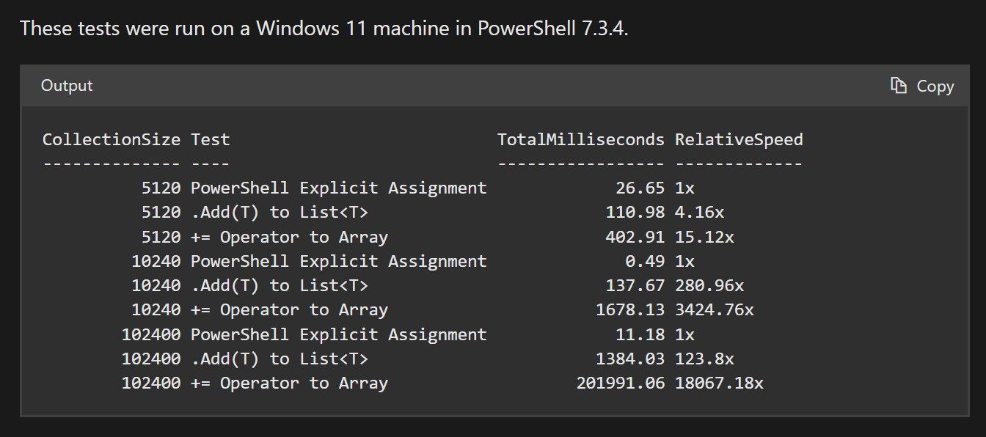Click the CollectionSize column header
Image resolution: width=986 pixels, height=437 pixels.
pyautogui.click(x=112, y=139)
